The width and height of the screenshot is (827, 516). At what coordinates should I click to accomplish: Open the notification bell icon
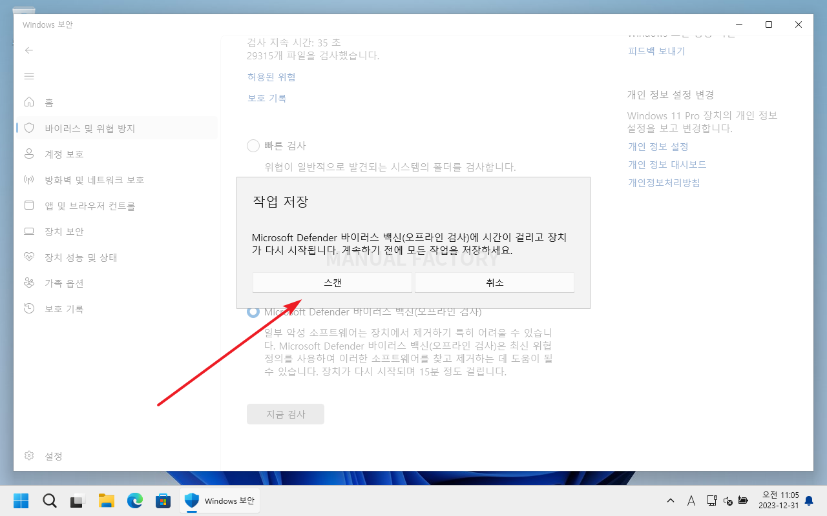tap(809, 501)
